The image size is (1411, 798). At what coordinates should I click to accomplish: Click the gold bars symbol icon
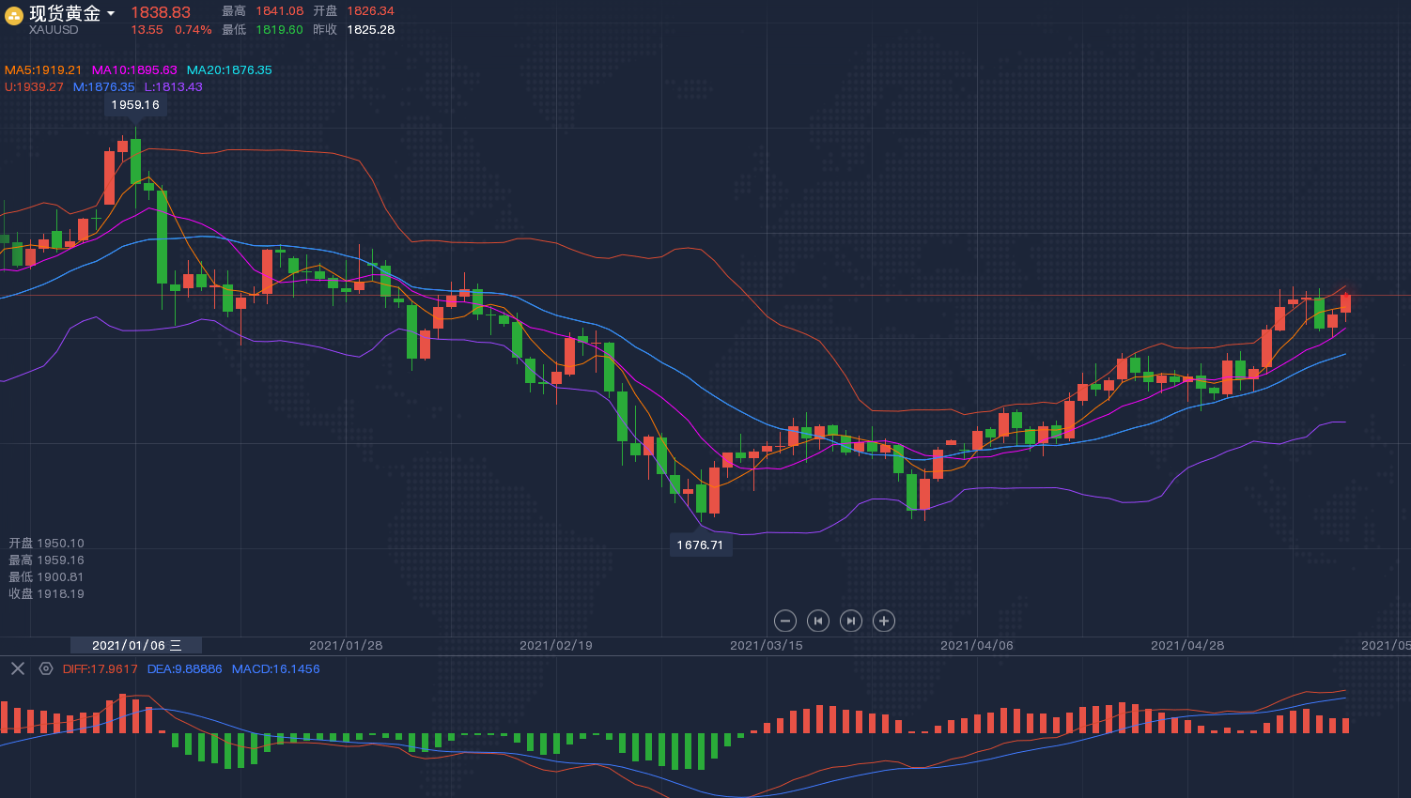(x=14, y=15)
